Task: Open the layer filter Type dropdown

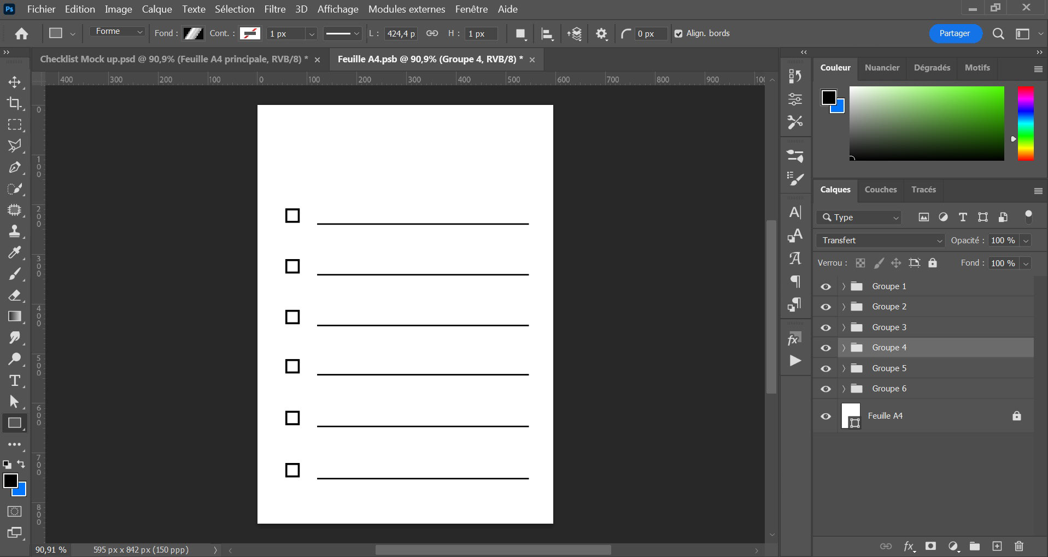Action: (859, 218)
